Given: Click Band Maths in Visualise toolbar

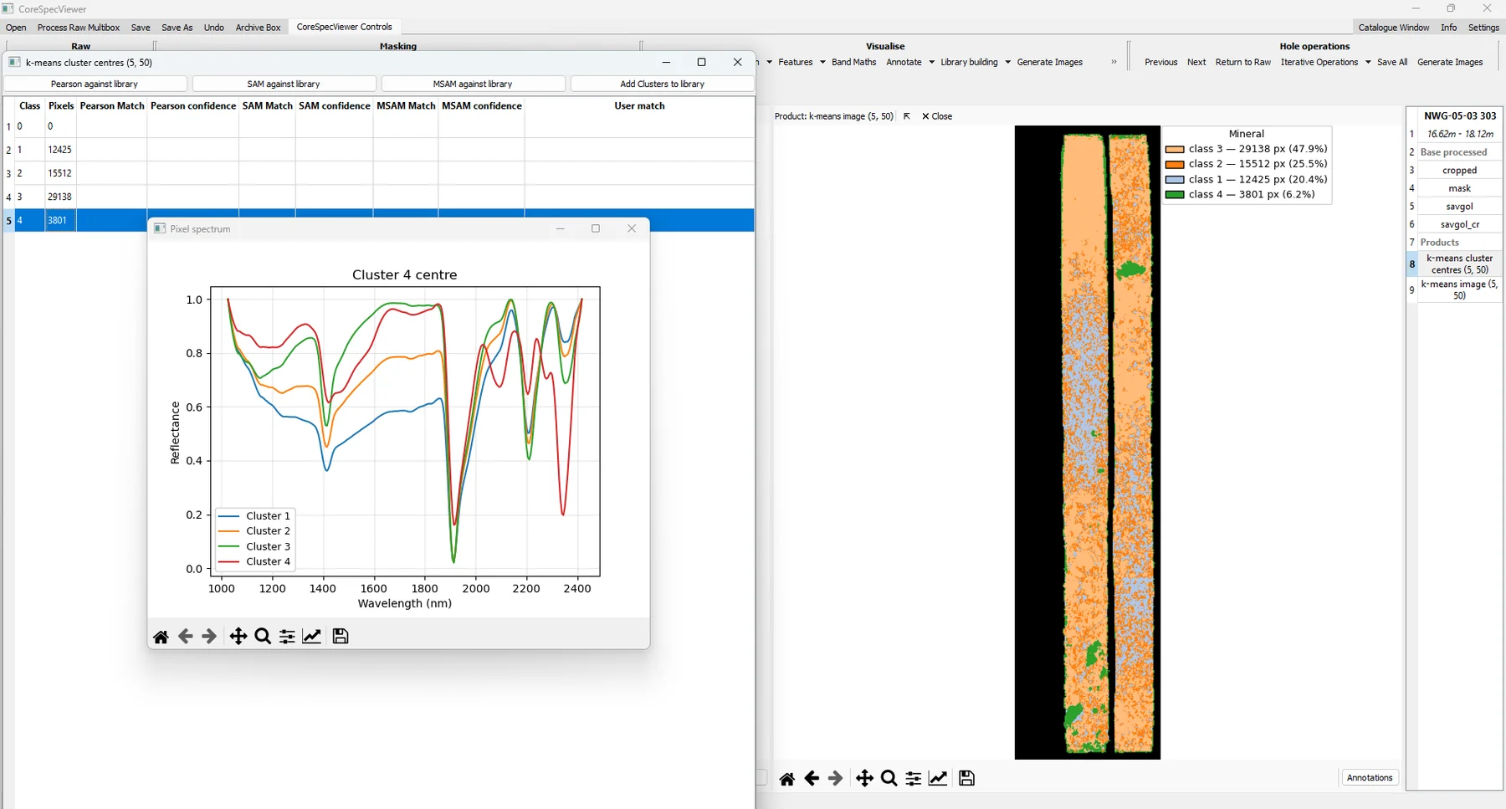Looking at the screenshot, I should [853, 62].
